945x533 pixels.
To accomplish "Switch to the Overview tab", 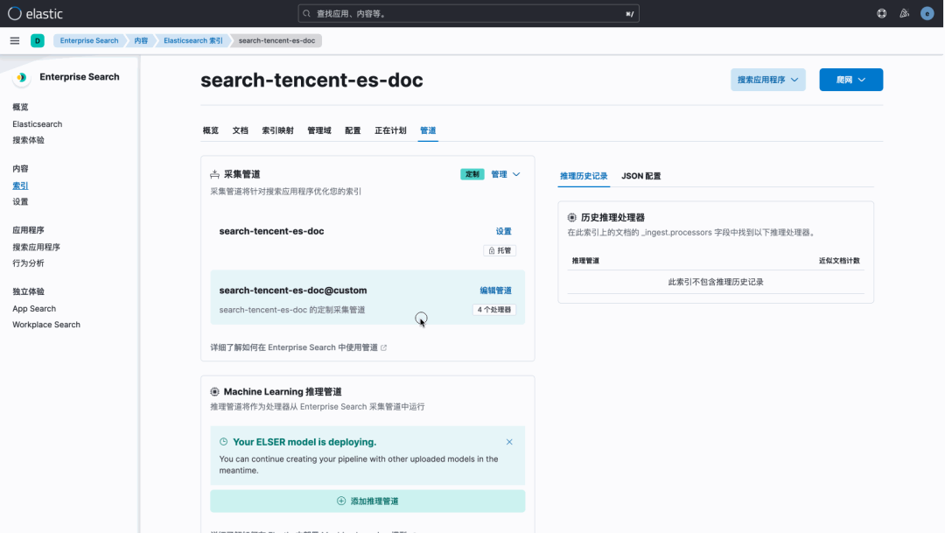I will tap(210, 130).
